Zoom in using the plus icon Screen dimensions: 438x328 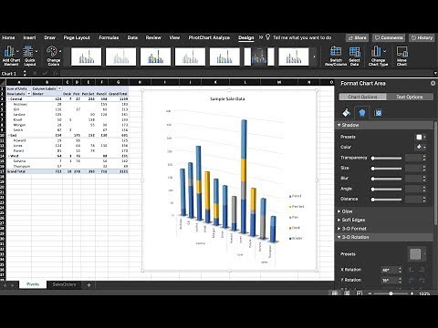412,293
